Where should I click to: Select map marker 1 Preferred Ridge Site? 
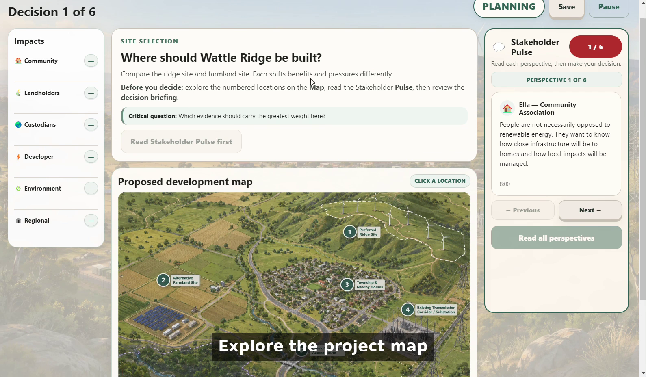(x=349, y=232)
